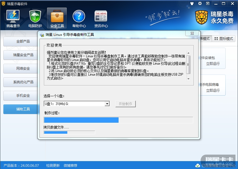Click the 欢迎使用 group title
Viewport: 238px width, 169px height.
[54, 45]
